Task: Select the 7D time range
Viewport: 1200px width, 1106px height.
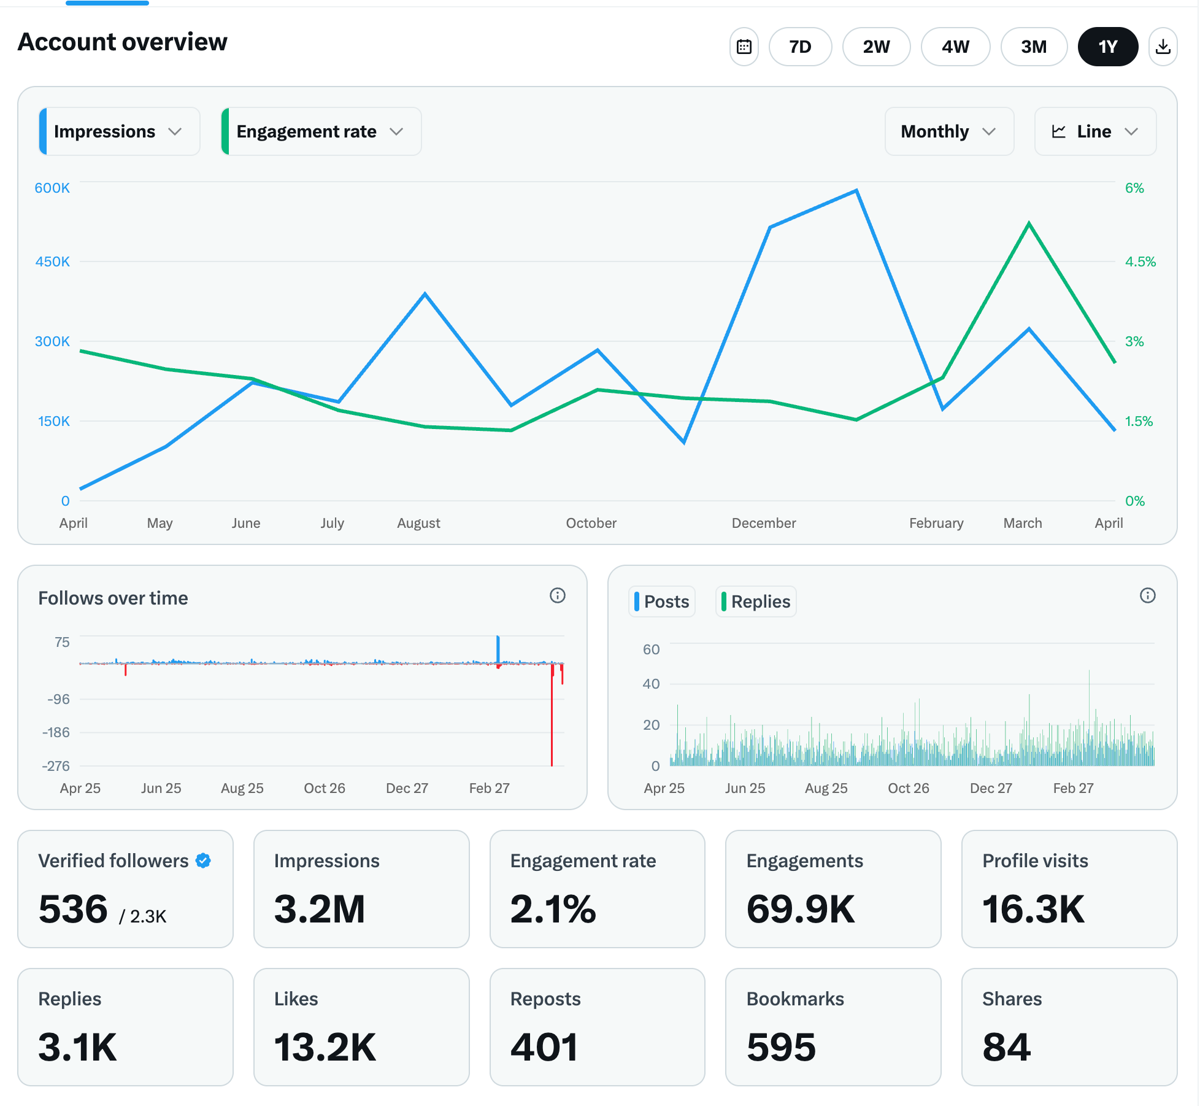Action: point(800,47)
